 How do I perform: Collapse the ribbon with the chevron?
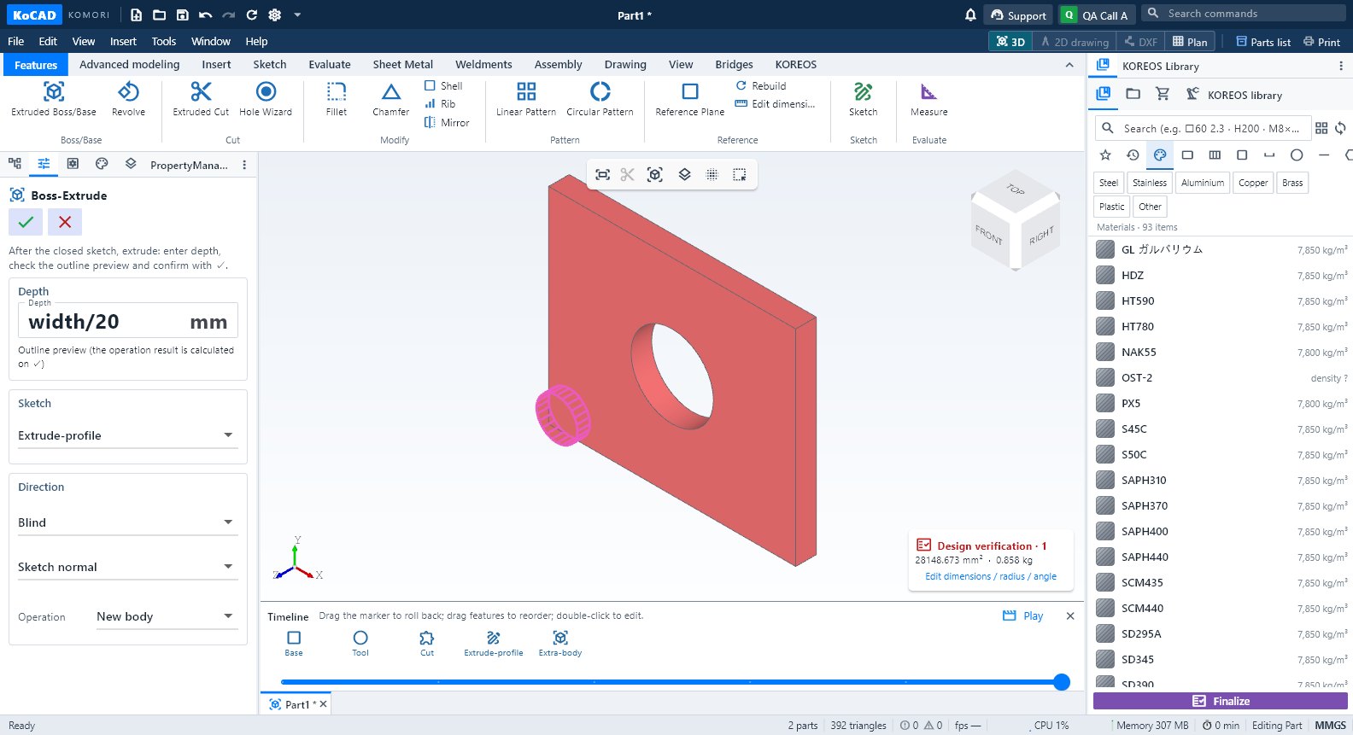pyautogui.click(x=1069, y=65)
